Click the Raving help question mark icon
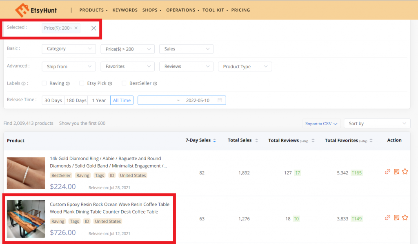418x244 pixels. point(68,83)
